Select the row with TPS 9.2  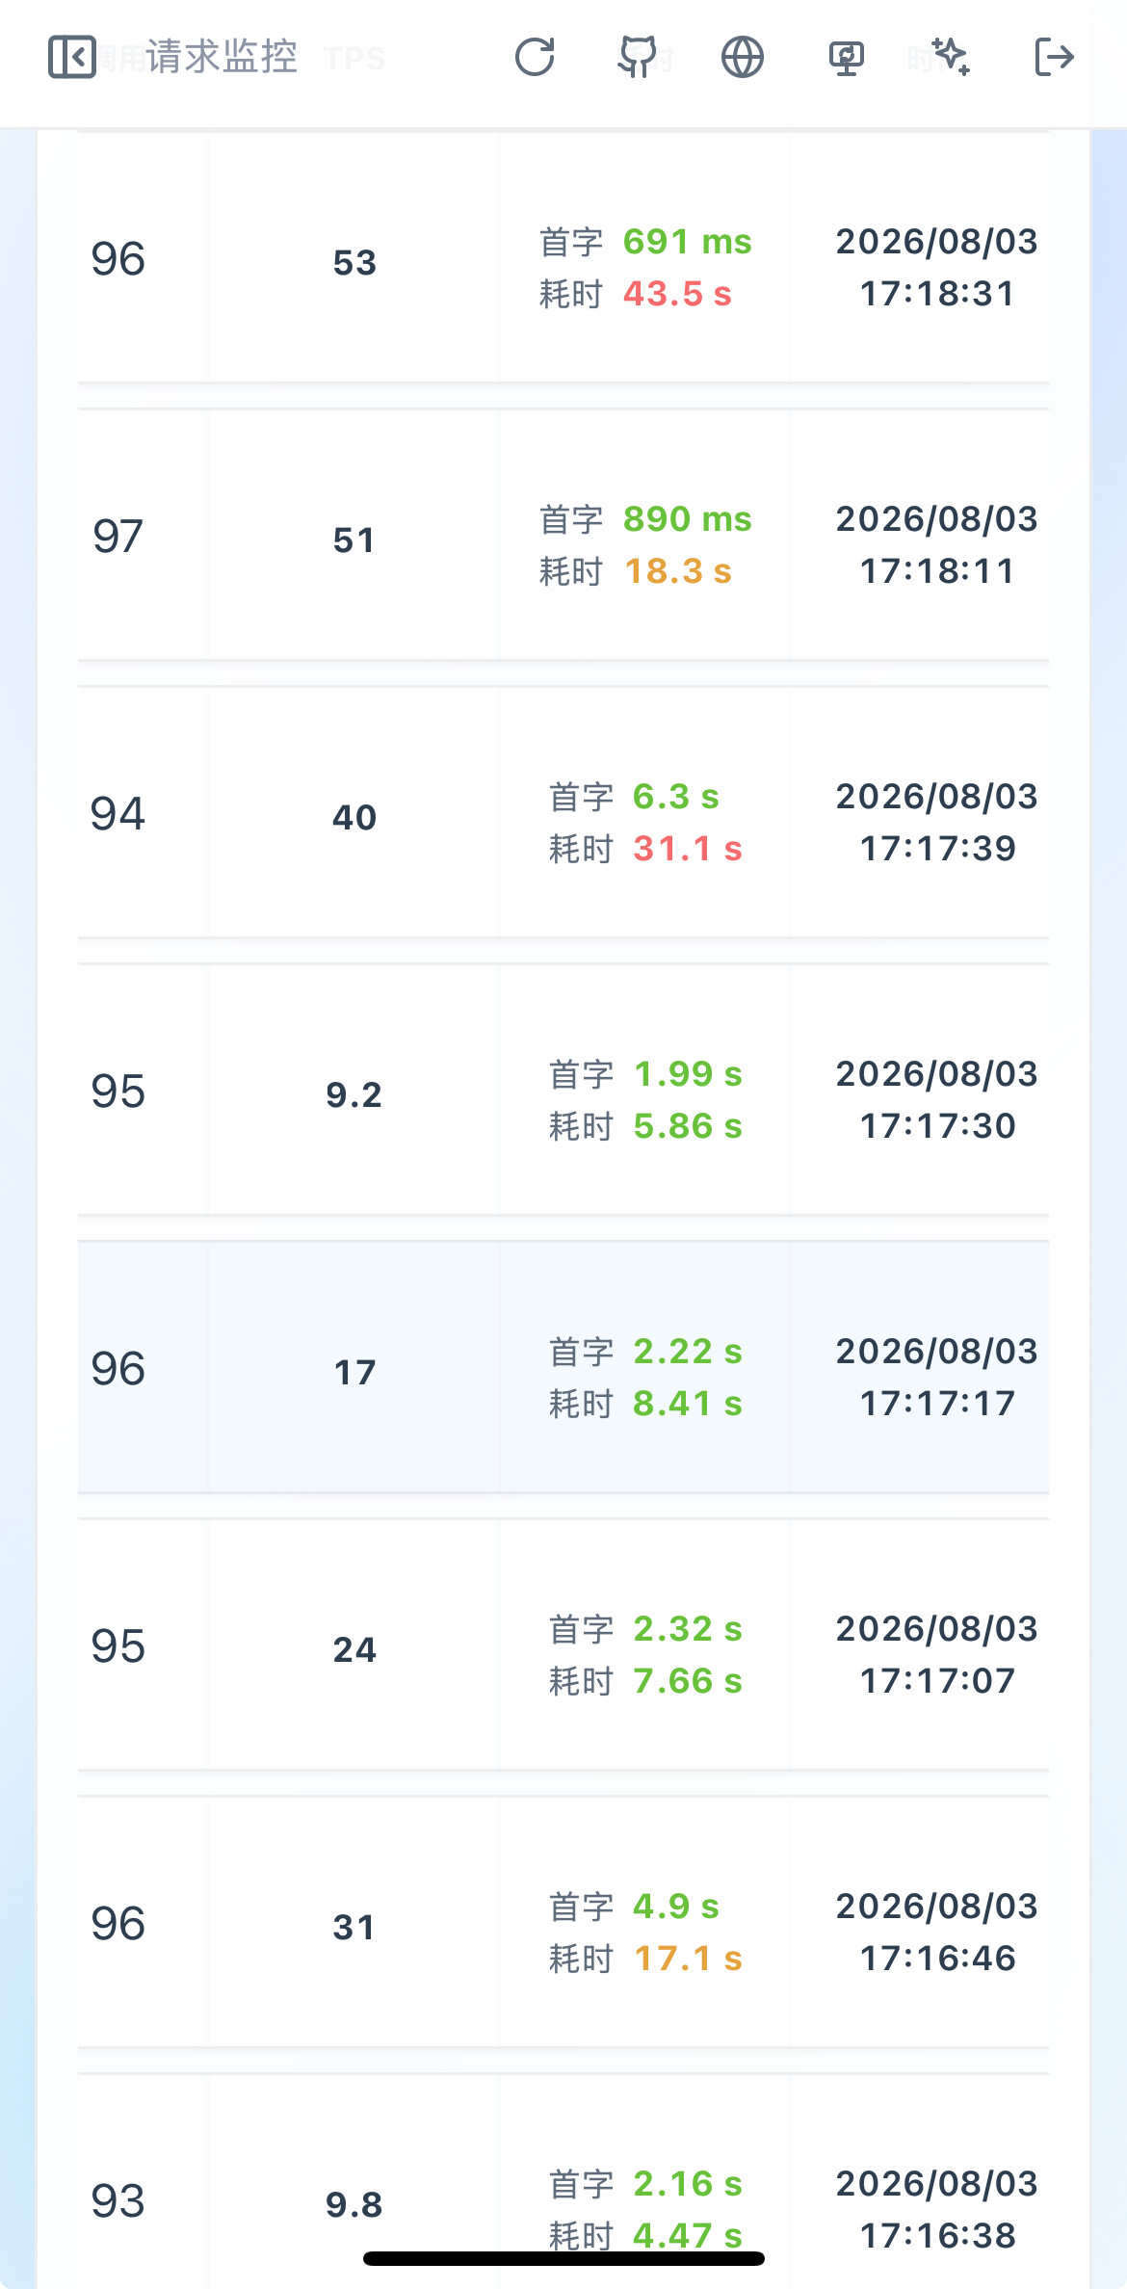563,1091
